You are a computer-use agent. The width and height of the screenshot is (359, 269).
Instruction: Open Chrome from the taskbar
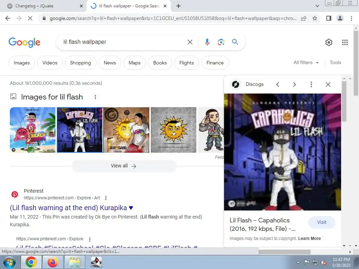tap(31, 262)
